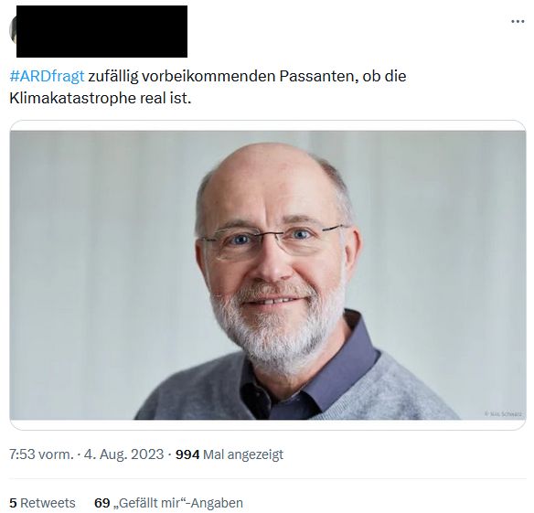View the 994 Mal angezeigt statistic

coord(230,454)
